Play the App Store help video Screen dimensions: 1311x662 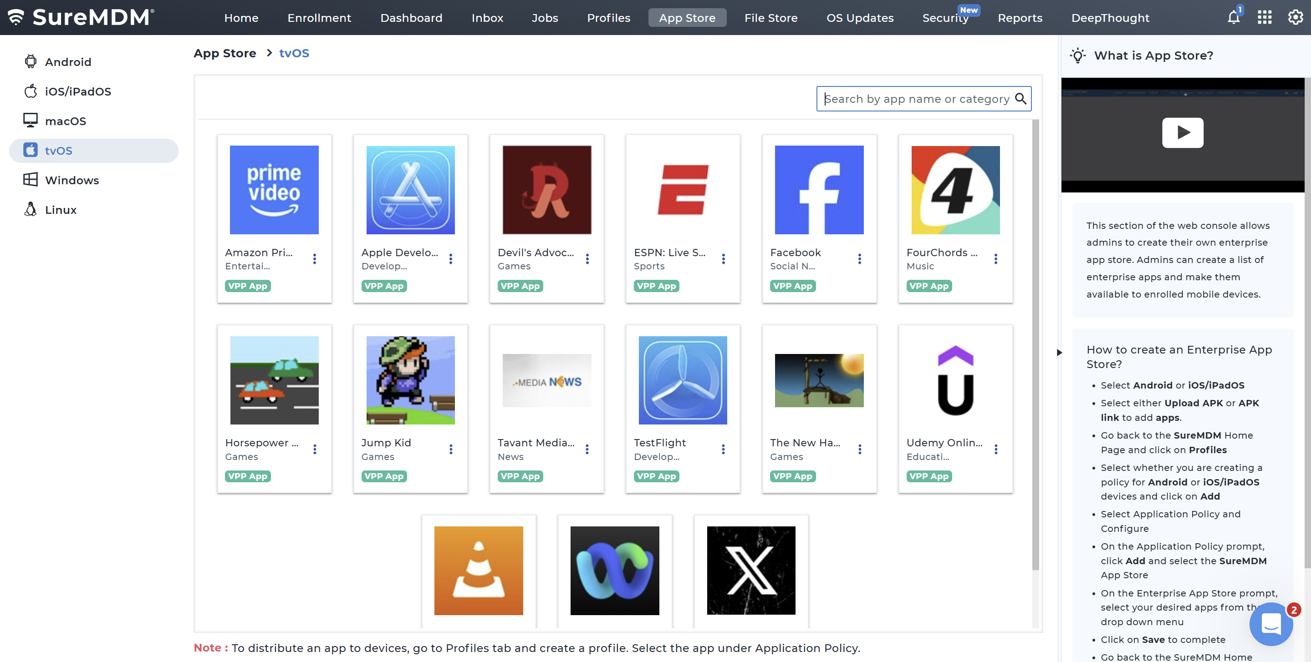point(1182,133)
